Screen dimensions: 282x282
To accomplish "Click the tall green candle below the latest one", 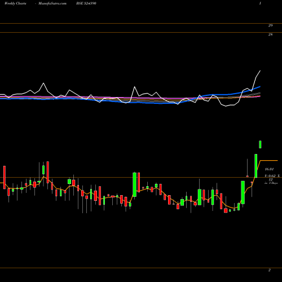I will pyautogui.click(x=256, y=166).
